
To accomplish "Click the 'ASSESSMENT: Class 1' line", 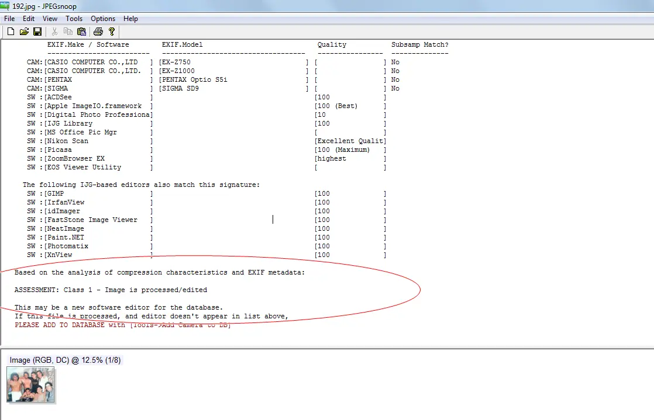I will coord(111,290).
